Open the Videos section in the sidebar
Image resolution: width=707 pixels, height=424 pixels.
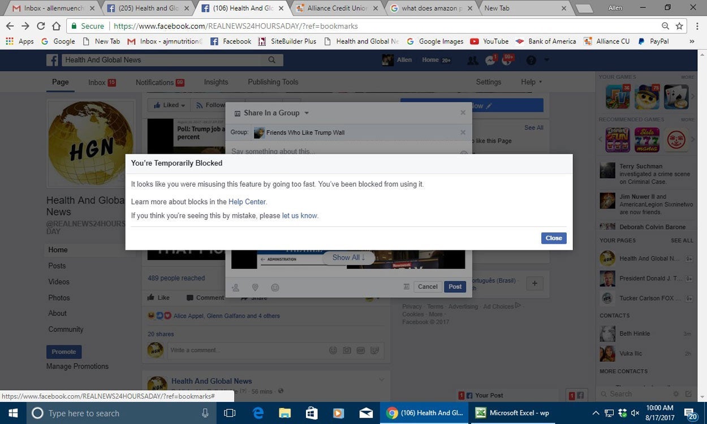pos(59,282)
